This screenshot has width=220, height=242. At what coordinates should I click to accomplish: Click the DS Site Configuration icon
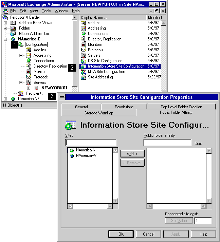point(84,61)
